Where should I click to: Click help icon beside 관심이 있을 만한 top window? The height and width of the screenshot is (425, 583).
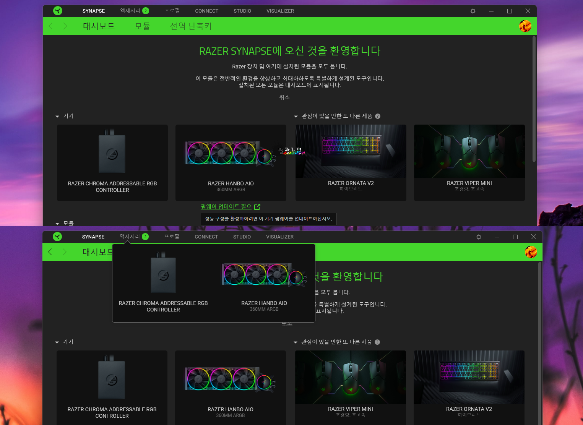[x=378, y=116]
